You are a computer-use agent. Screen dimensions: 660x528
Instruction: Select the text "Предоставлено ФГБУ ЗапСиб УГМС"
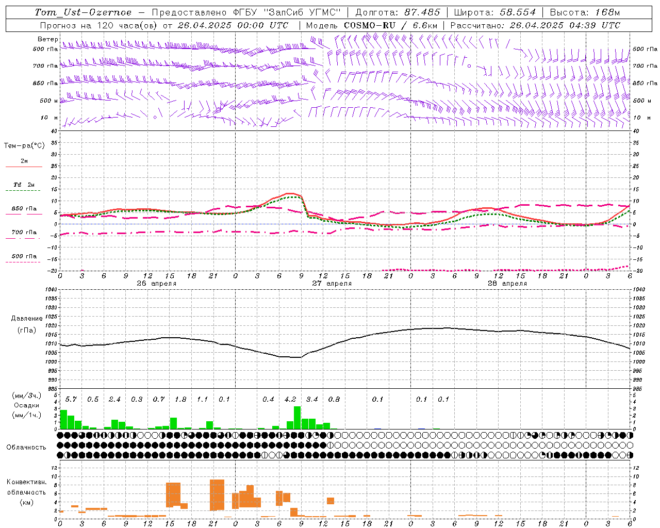(246, 12)
